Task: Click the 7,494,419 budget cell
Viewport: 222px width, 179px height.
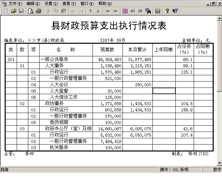Action: click(108, 141)
